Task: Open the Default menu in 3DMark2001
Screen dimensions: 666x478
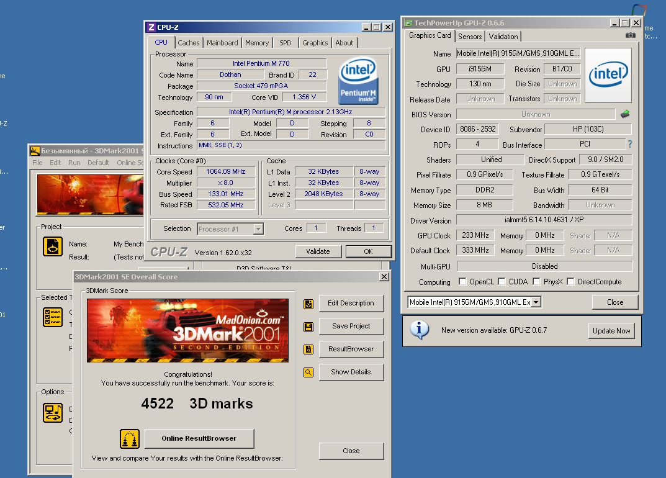Action: pyautogui.click(x=99, y=163)
